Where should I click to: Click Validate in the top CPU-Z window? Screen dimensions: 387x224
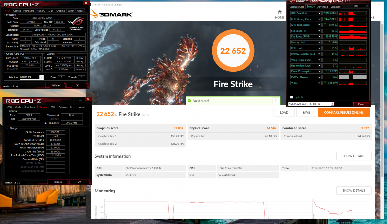(x=55, y=86)
